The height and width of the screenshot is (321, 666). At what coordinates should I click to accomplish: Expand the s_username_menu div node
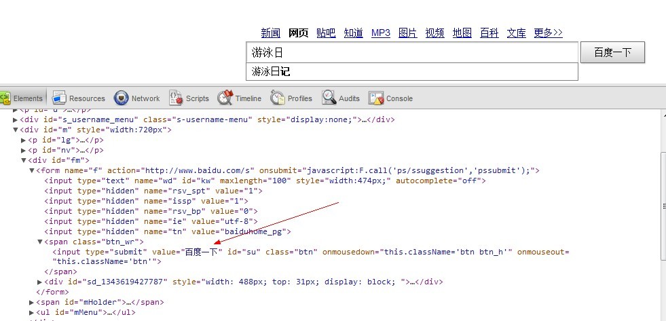(16, 119)
